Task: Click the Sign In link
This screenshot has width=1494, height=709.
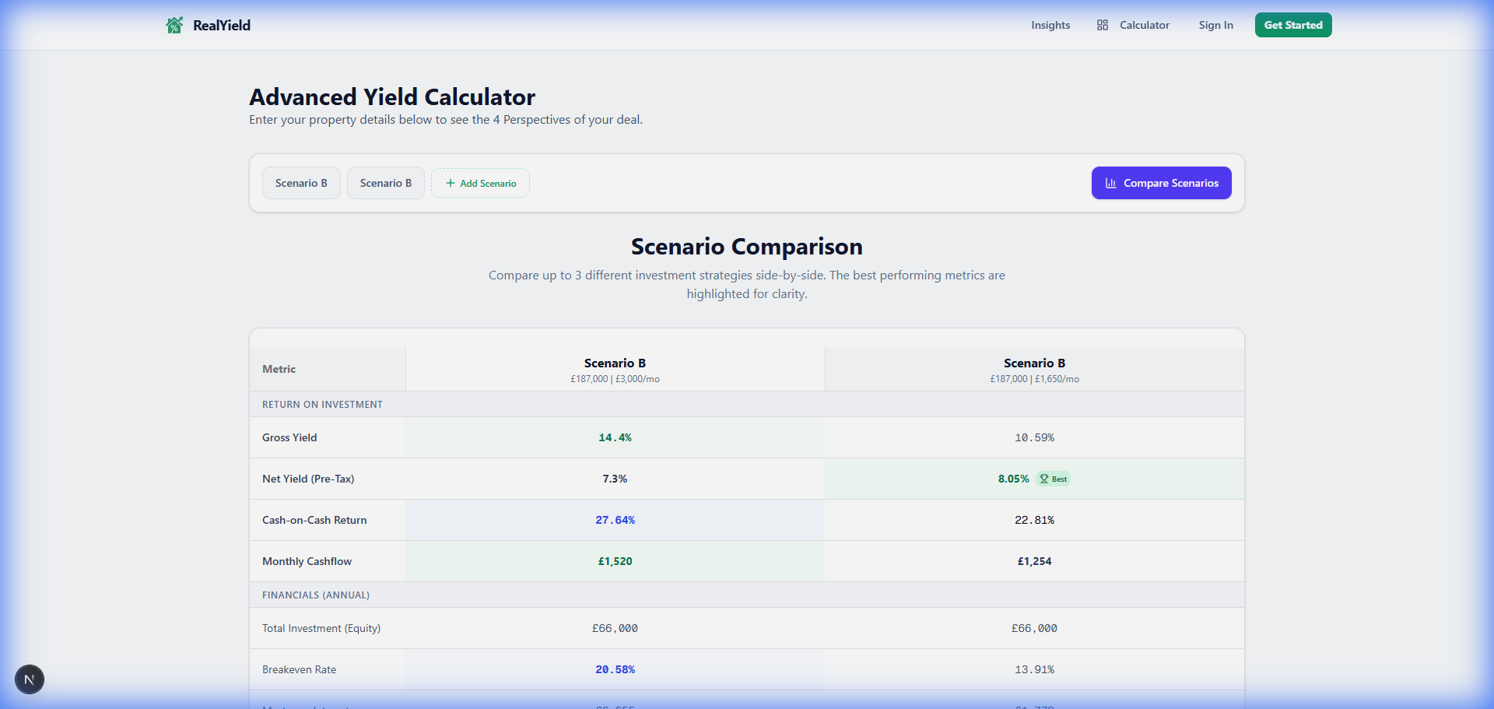Action: coord(1215,25)
